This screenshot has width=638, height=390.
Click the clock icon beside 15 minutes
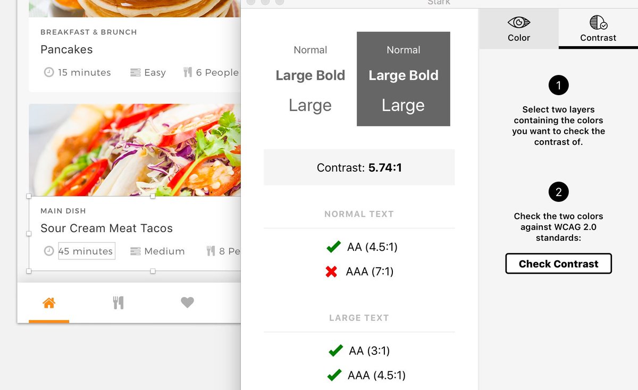49,72
